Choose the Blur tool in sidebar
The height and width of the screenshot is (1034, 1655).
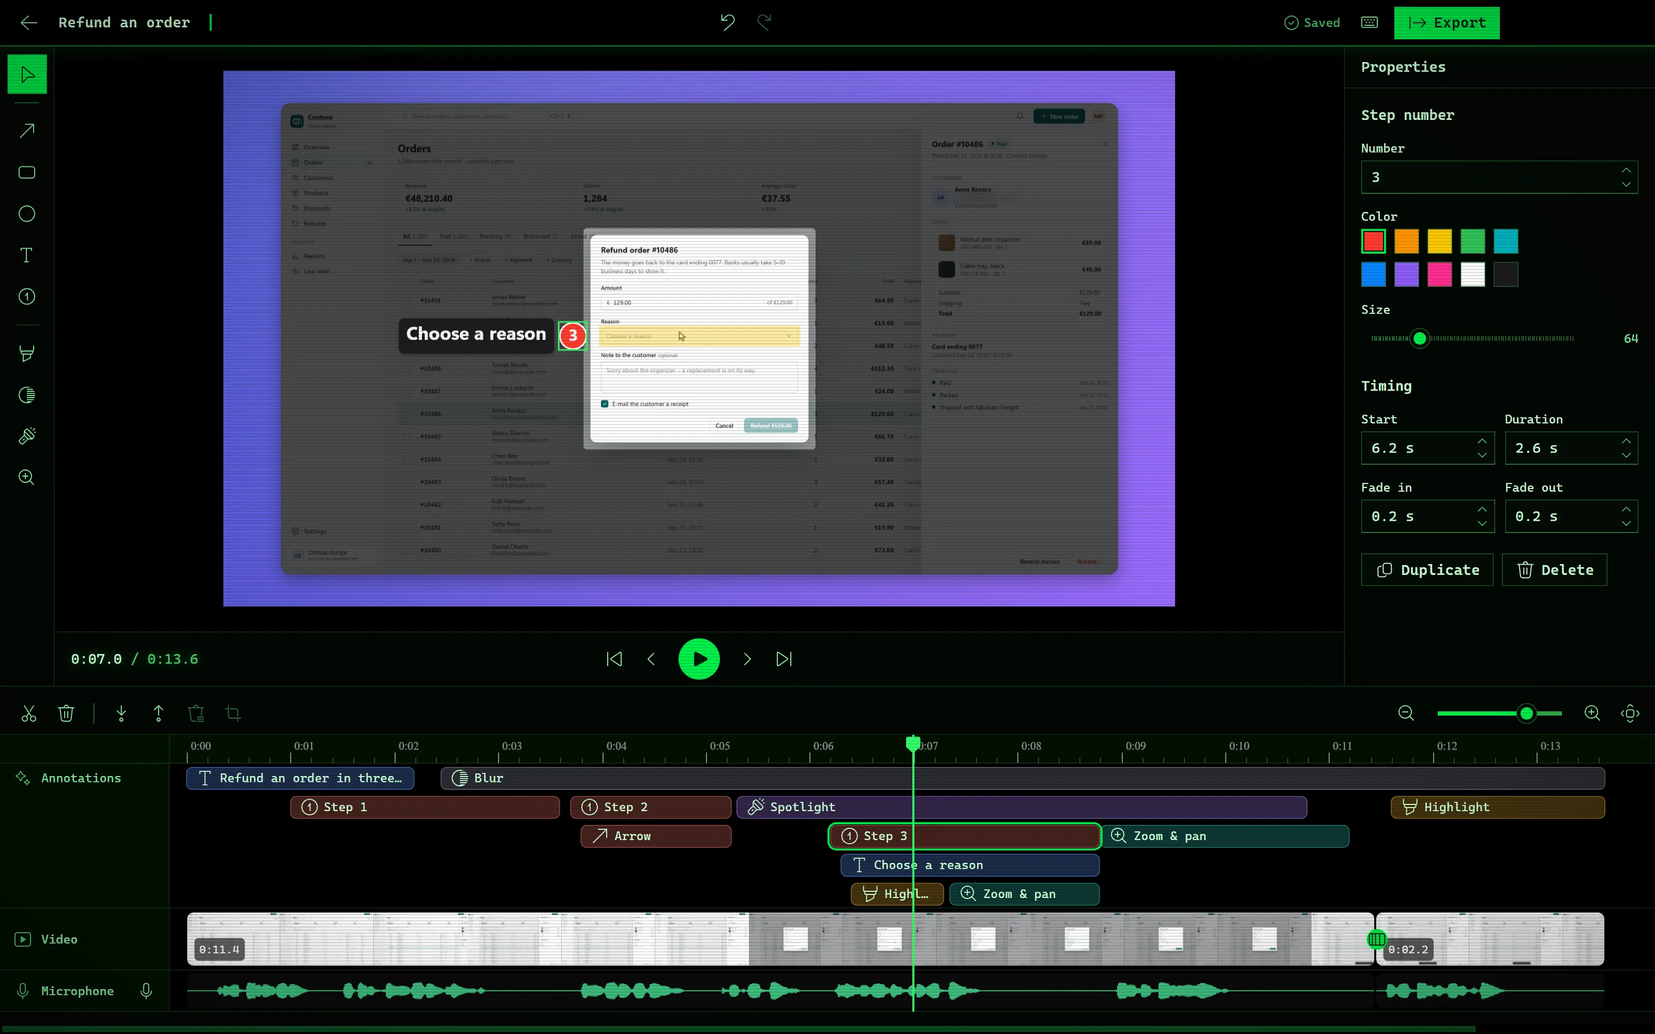pyautogui.click(x=27, y=394)
